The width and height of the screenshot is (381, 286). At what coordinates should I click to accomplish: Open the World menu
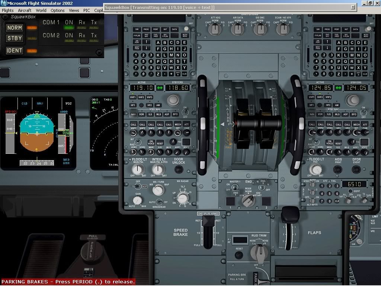(41, 10)
